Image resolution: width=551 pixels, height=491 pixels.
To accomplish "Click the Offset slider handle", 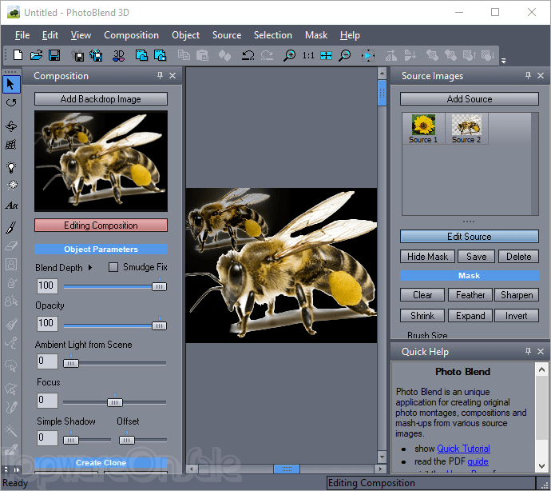I will (x=127, y=440).
